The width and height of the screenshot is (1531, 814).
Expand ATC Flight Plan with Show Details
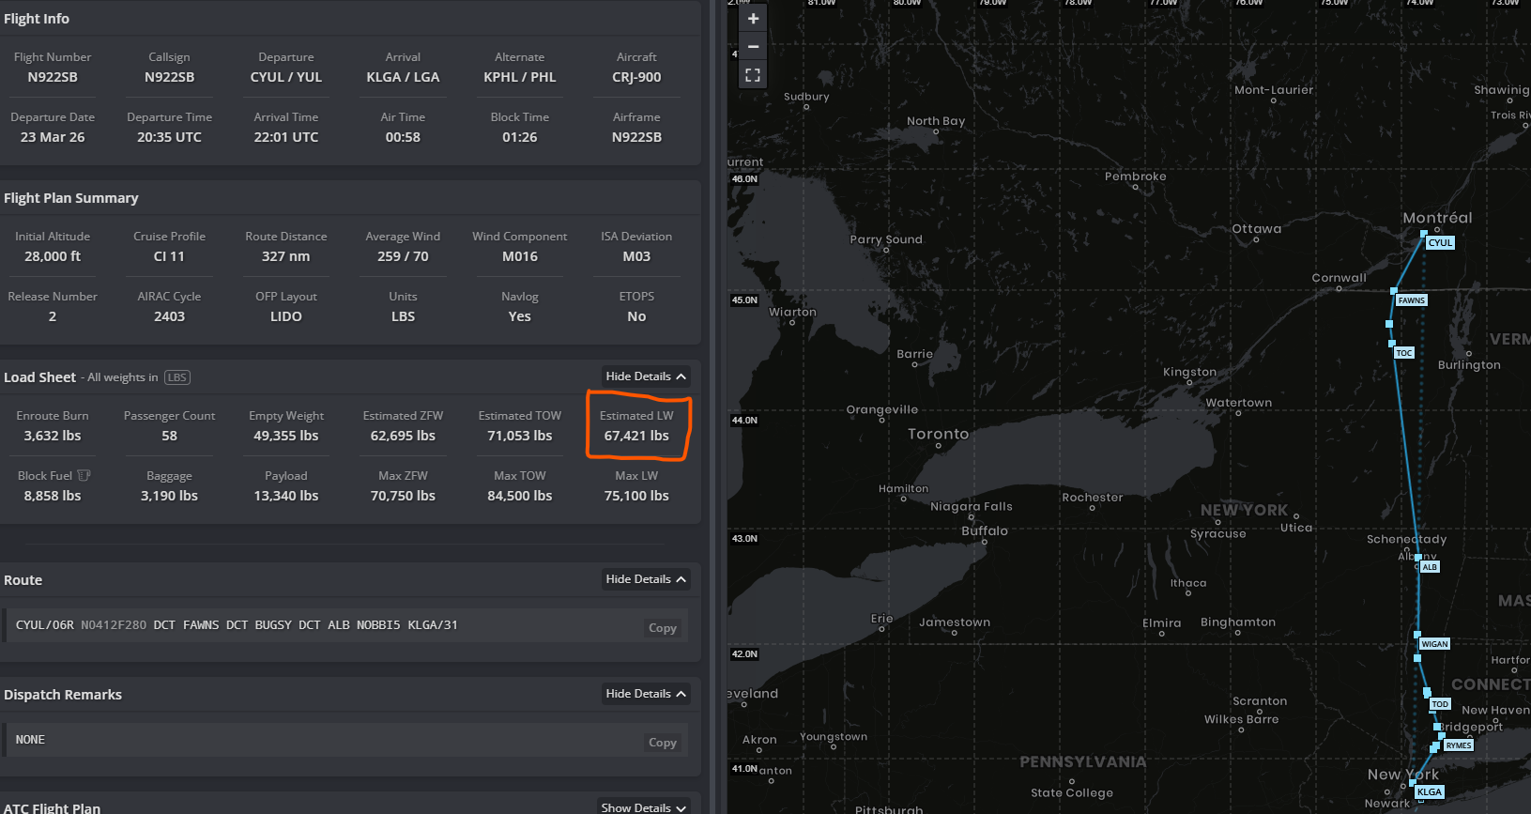coord(645,807)
